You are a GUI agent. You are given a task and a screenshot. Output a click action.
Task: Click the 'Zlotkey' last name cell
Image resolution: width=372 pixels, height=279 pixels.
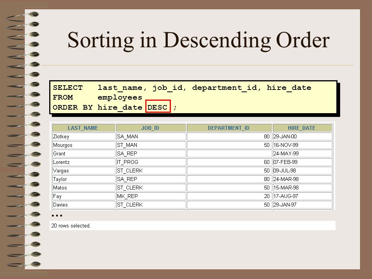tap(84, 136)
